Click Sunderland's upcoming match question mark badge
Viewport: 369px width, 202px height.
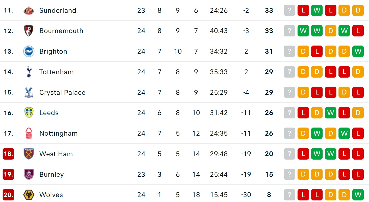click(289, 10)
